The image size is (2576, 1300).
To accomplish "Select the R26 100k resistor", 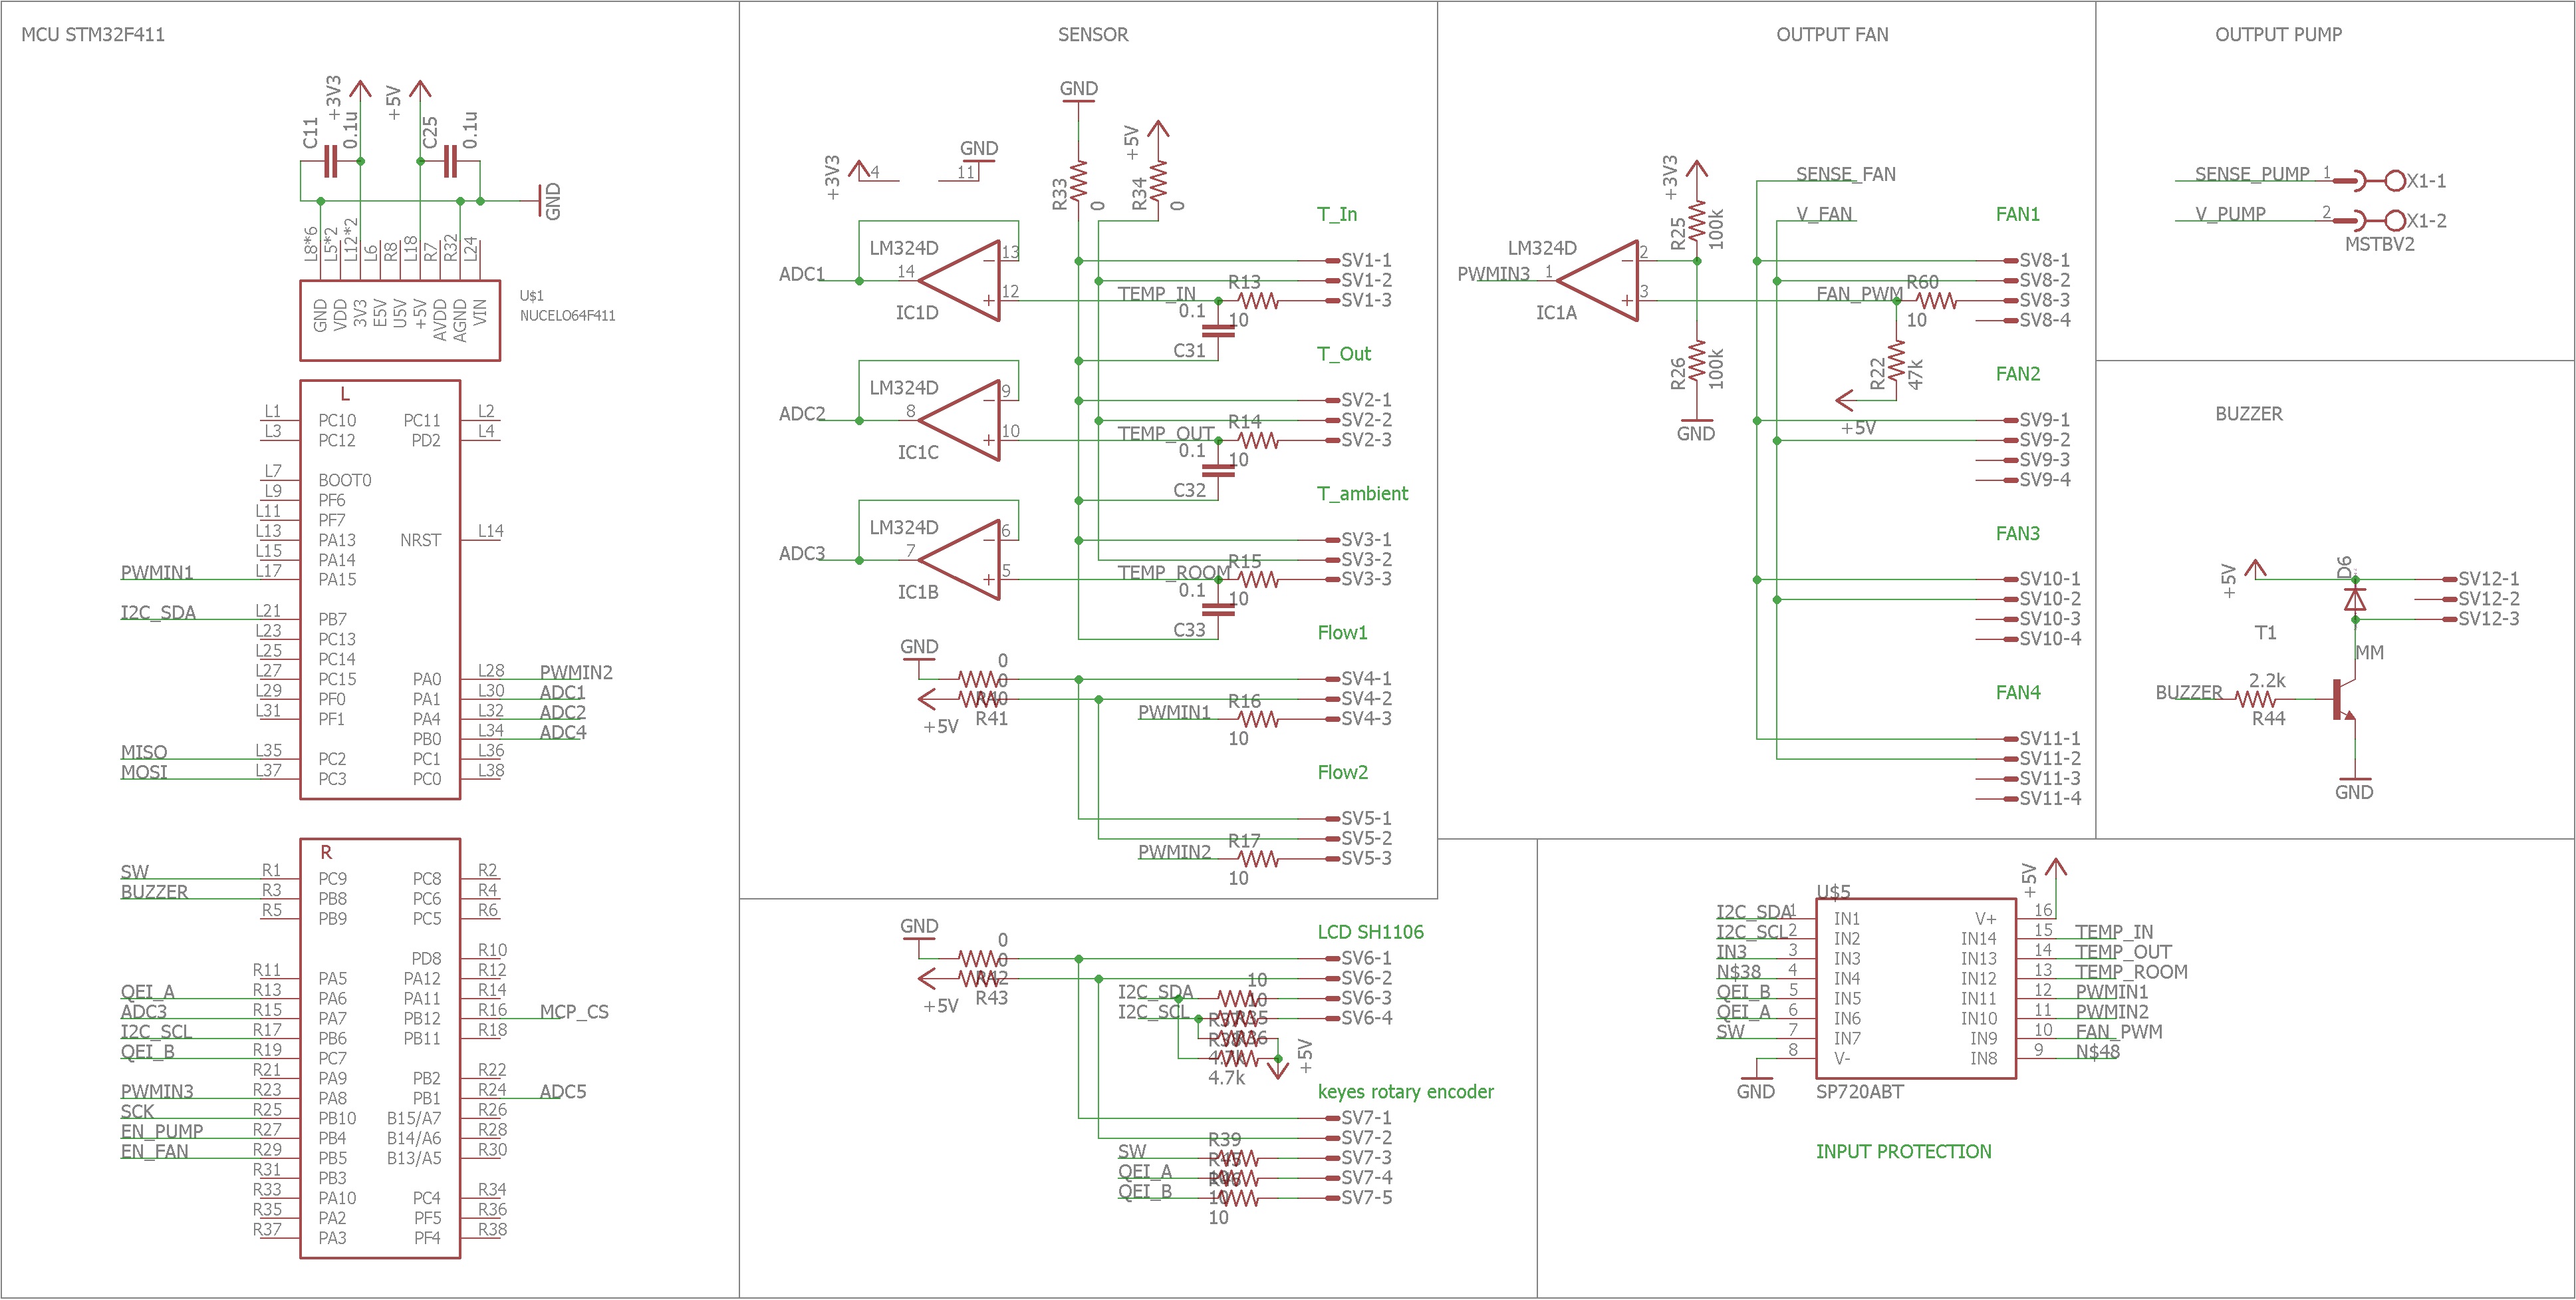I will tap(1697, 361).
